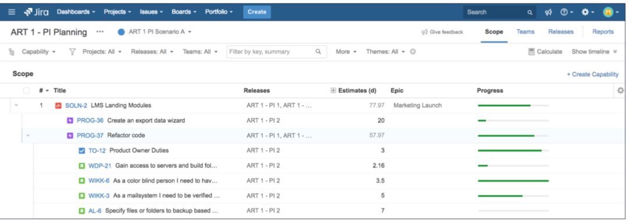Click the filter funnel icon
Screen dimensions: 629x221
[72, 52]
